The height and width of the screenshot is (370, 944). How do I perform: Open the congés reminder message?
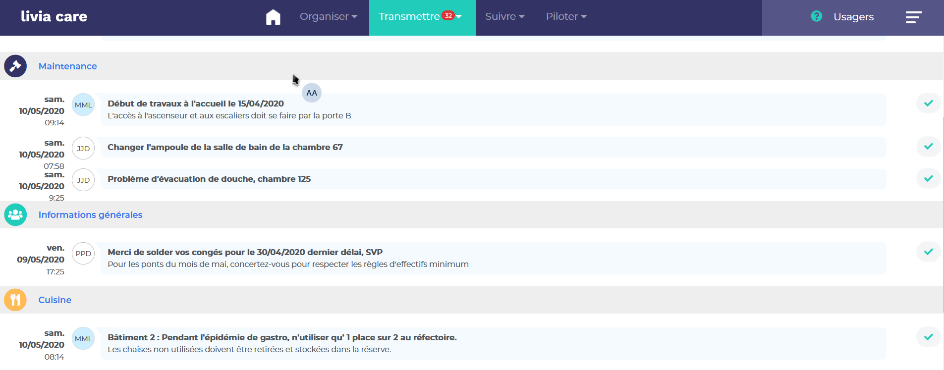point(245,252)
